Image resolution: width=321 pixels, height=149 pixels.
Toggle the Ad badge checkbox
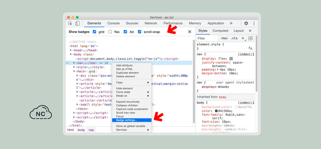(x=125, y=32)
